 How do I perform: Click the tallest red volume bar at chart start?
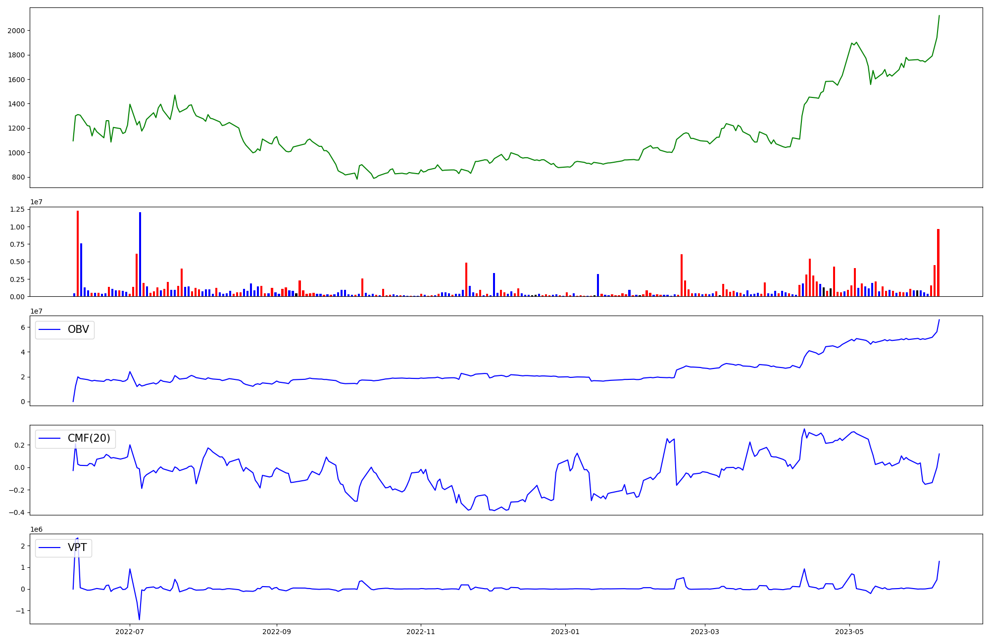click(78, 253)
